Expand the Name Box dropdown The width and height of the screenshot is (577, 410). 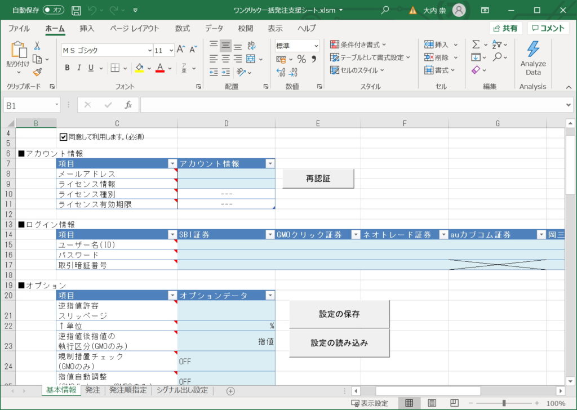point(57,105)
